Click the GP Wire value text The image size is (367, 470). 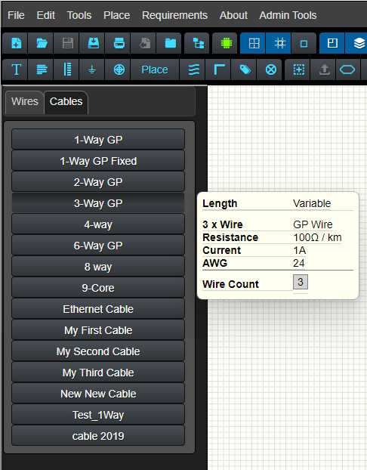pos(313,224)
